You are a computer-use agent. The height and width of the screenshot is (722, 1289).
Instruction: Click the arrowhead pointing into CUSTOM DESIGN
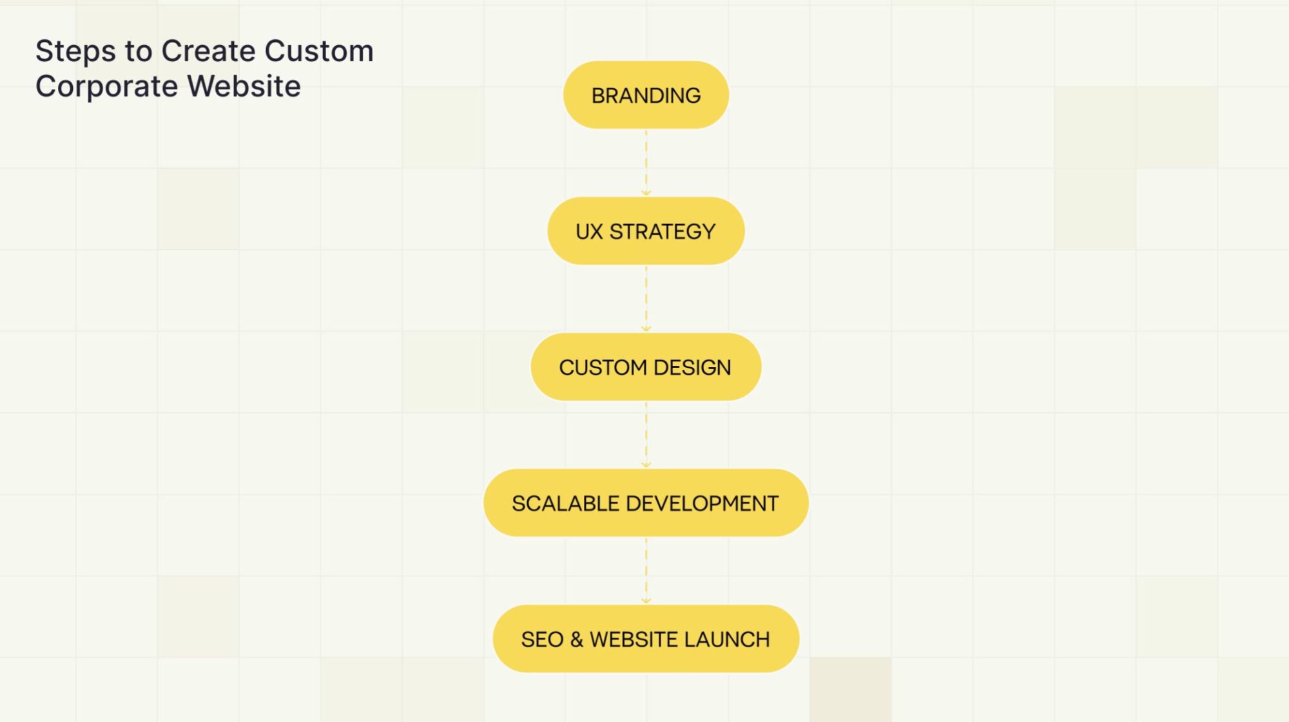(x=646, y=328)
